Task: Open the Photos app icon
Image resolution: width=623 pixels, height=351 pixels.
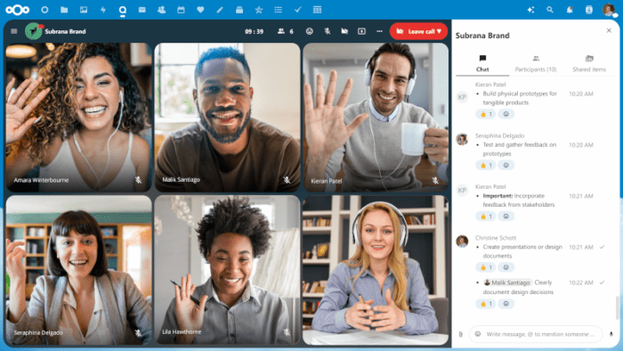Action: click(84, 10)
